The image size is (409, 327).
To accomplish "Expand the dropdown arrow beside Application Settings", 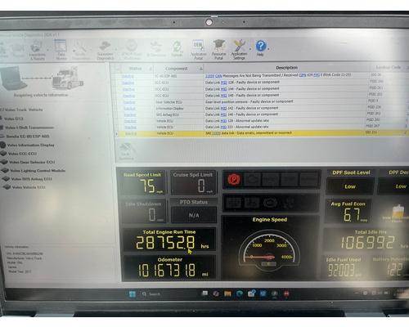I will [x=250, y=49].
